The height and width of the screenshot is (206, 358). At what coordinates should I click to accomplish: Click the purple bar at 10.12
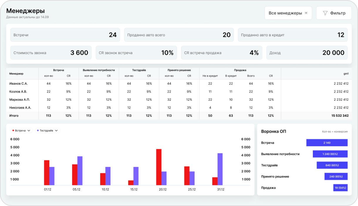tap(108, 176)
